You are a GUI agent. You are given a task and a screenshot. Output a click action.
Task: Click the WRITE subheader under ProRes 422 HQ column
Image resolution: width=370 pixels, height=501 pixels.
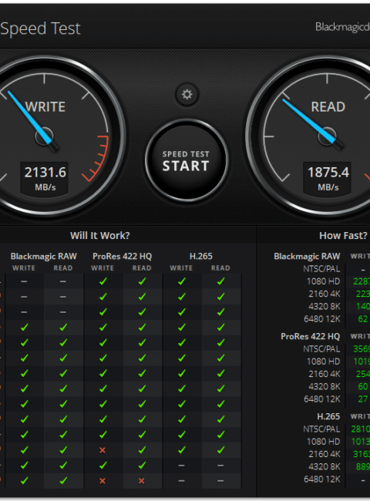pos(103,268)
